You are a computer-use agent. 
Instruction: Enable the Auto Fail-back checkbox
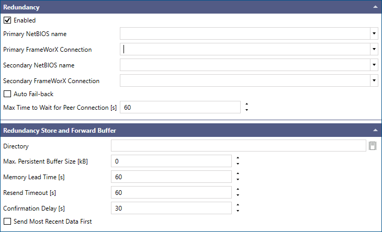pos(7,94)
